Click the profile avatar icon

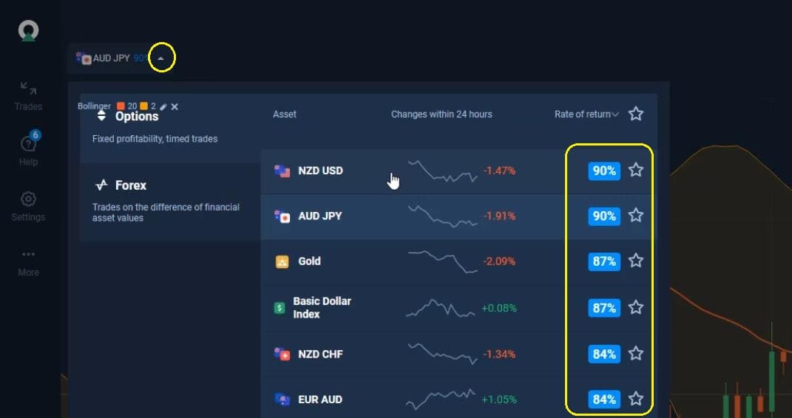(28, 30)
